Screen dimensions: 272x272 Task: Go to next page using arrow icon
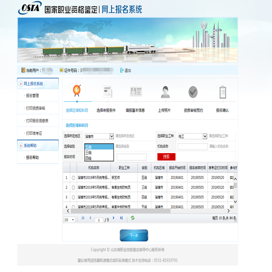click(114, 218)
